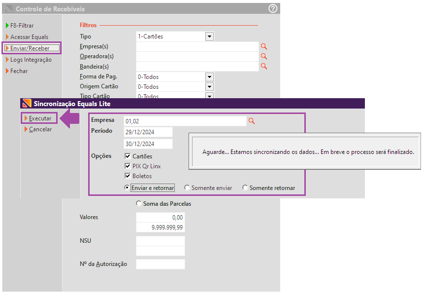Click the Sincronização Equals Lite logo icon
The height and width of the screenshot is (300, 423).
[27, 104]
